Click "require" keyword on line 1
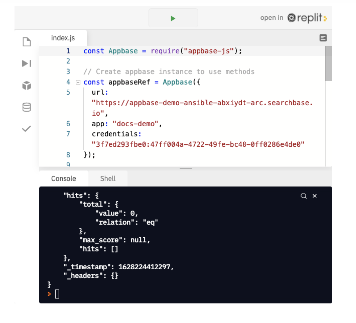 [165, 51]
